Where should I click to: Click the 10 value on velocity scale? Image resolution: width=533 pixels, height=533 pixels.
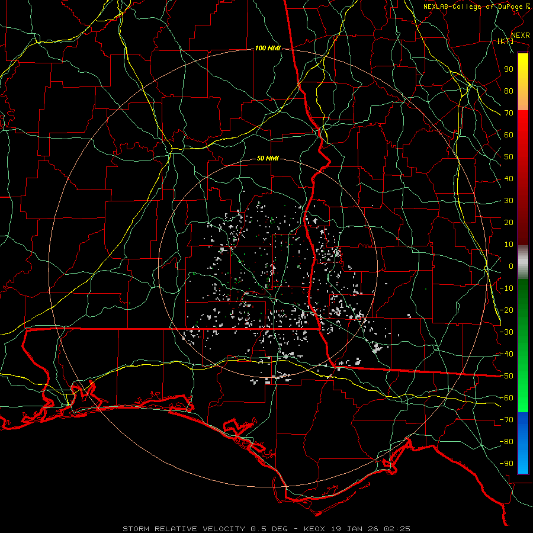coord(509,245)
